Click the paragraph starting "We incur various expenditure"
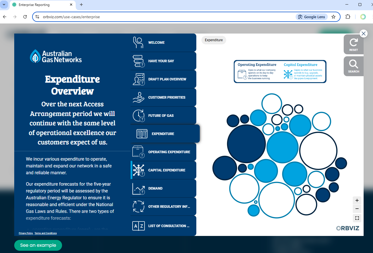This screenshot has width=373, height=253. (69, 166)
